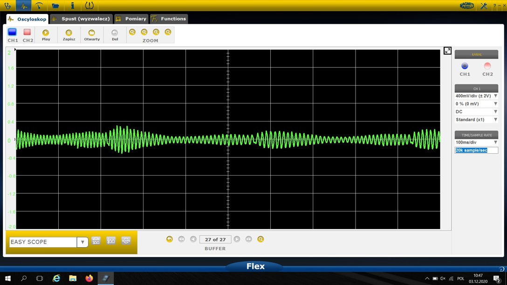507x285 pixels.
Task: Select CH2 radio in KANAŁ panel
Action: pyautogui.click(x=487, y=66)
